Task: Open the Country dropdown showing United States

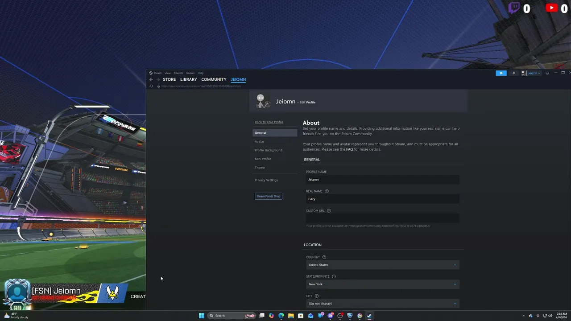Action: coord(383,265)
